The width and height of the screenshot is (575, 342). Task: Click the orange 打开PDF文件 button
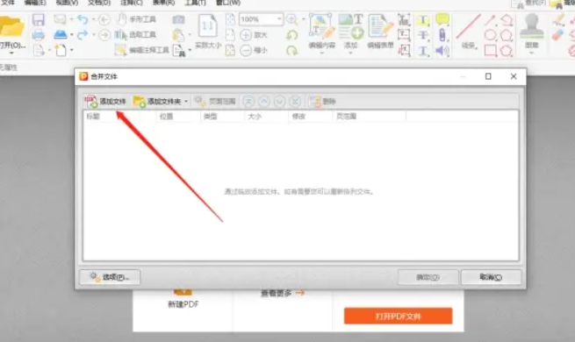[x=398, y=316]
